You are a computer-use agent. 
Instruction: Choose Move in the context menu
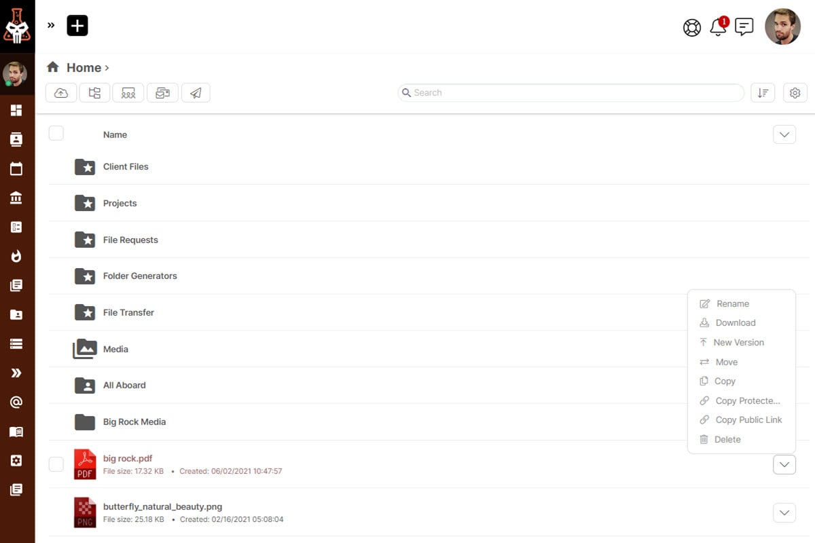tap(727, 362)
